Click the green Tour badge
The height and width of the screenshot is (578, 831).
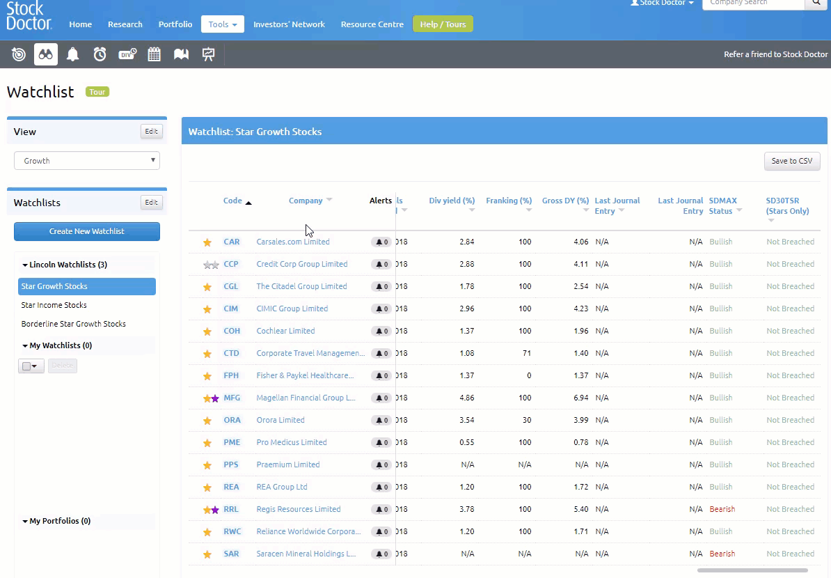pyautogui.click(x=97, y=92)
